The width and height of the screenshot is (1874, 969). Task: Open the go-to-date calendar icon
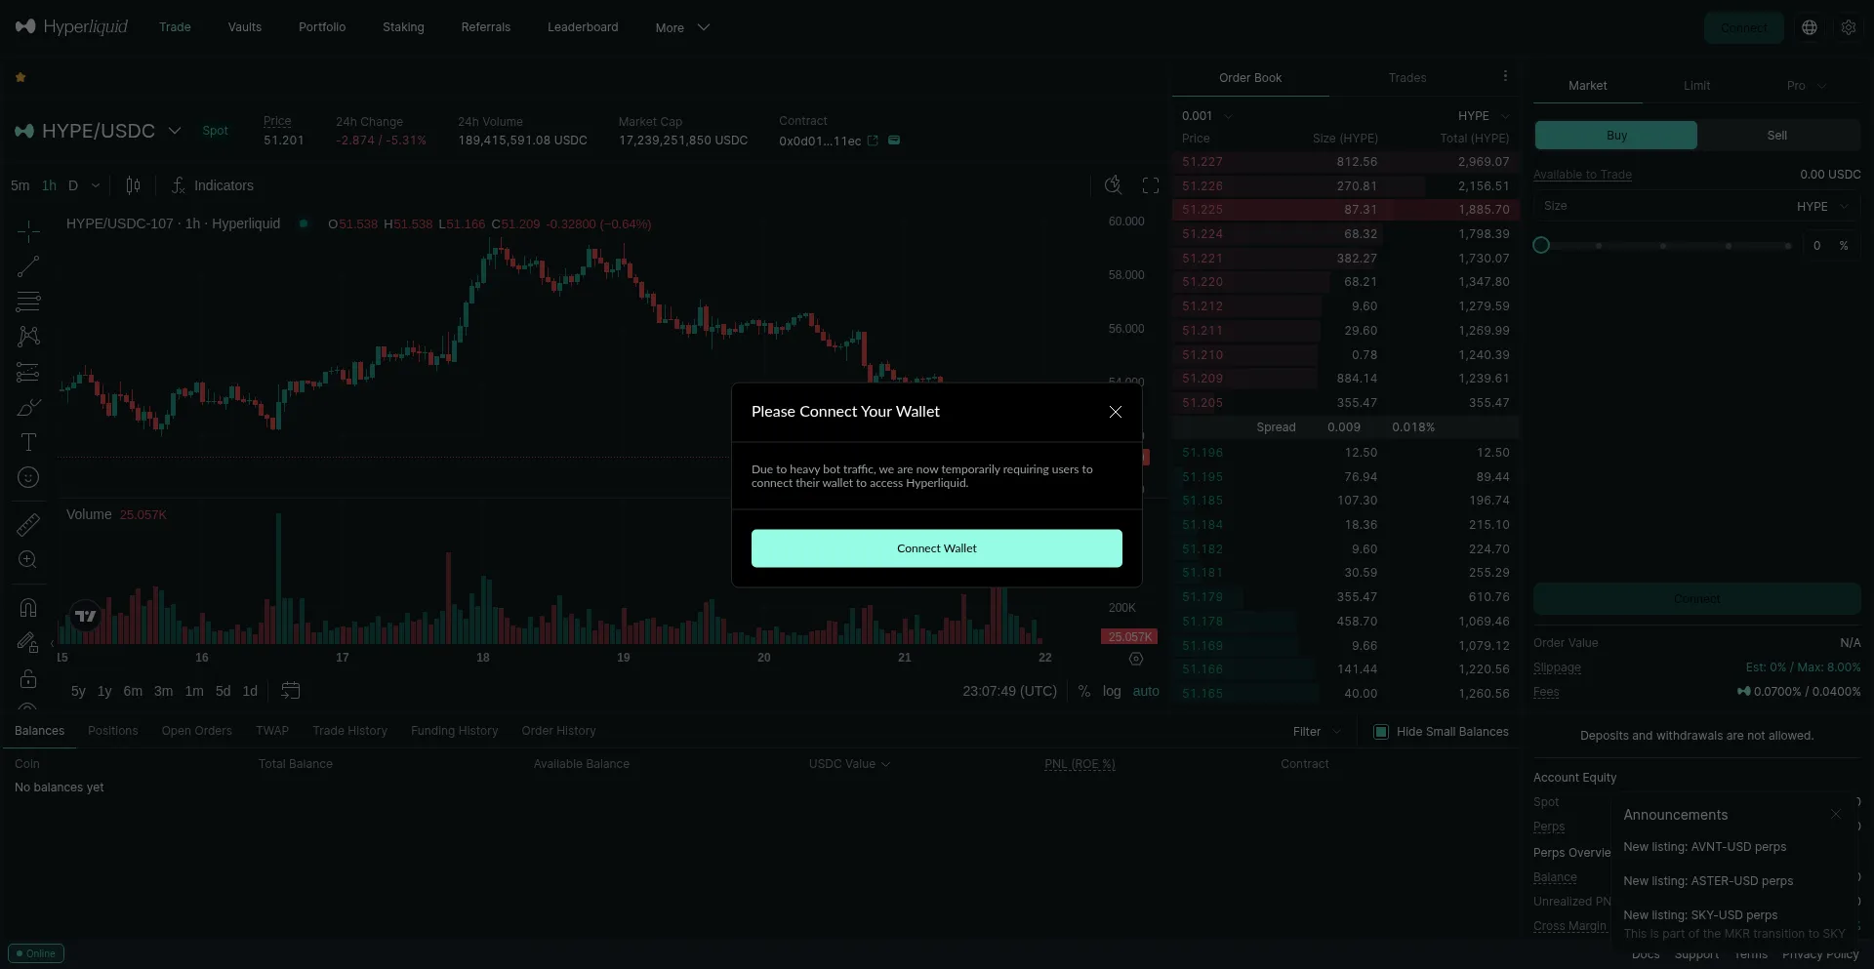pos(290,691)
